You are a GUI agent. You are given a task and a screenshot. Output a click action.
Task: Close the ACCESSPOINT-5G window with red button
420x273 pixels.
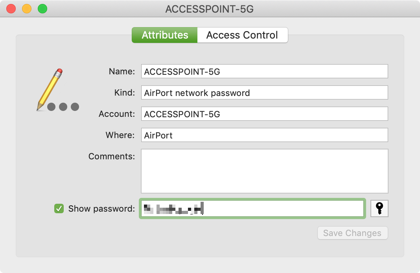pos(11,9)
